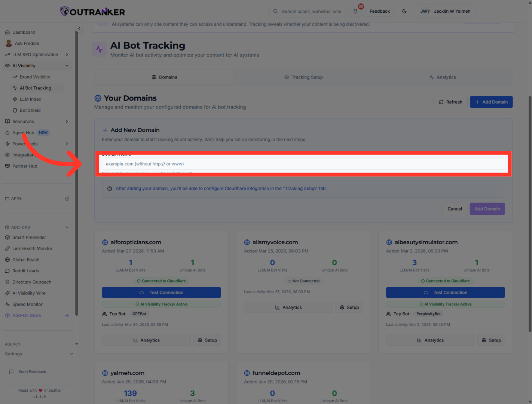The width and height of the screenshot is (532, 404).
Task: Open Directory Outreach
Action: (x=31, y=282)
